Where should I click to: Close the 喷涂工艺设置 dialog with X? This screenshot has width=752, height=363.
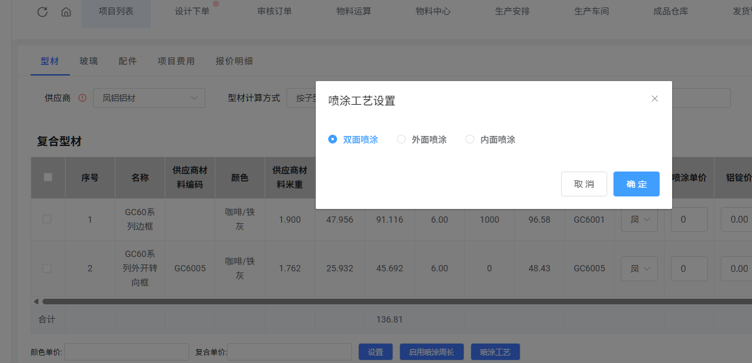[x=655, y=99]
